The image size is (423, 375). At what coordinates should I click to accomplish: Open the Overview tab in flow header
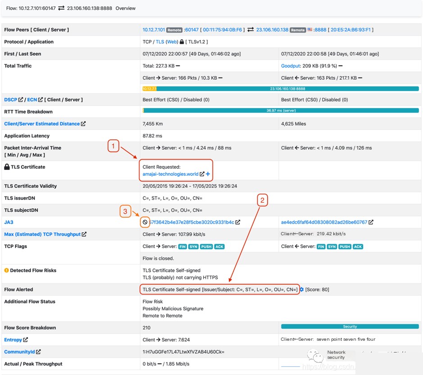pyautogui.click(x=126, y=8)
